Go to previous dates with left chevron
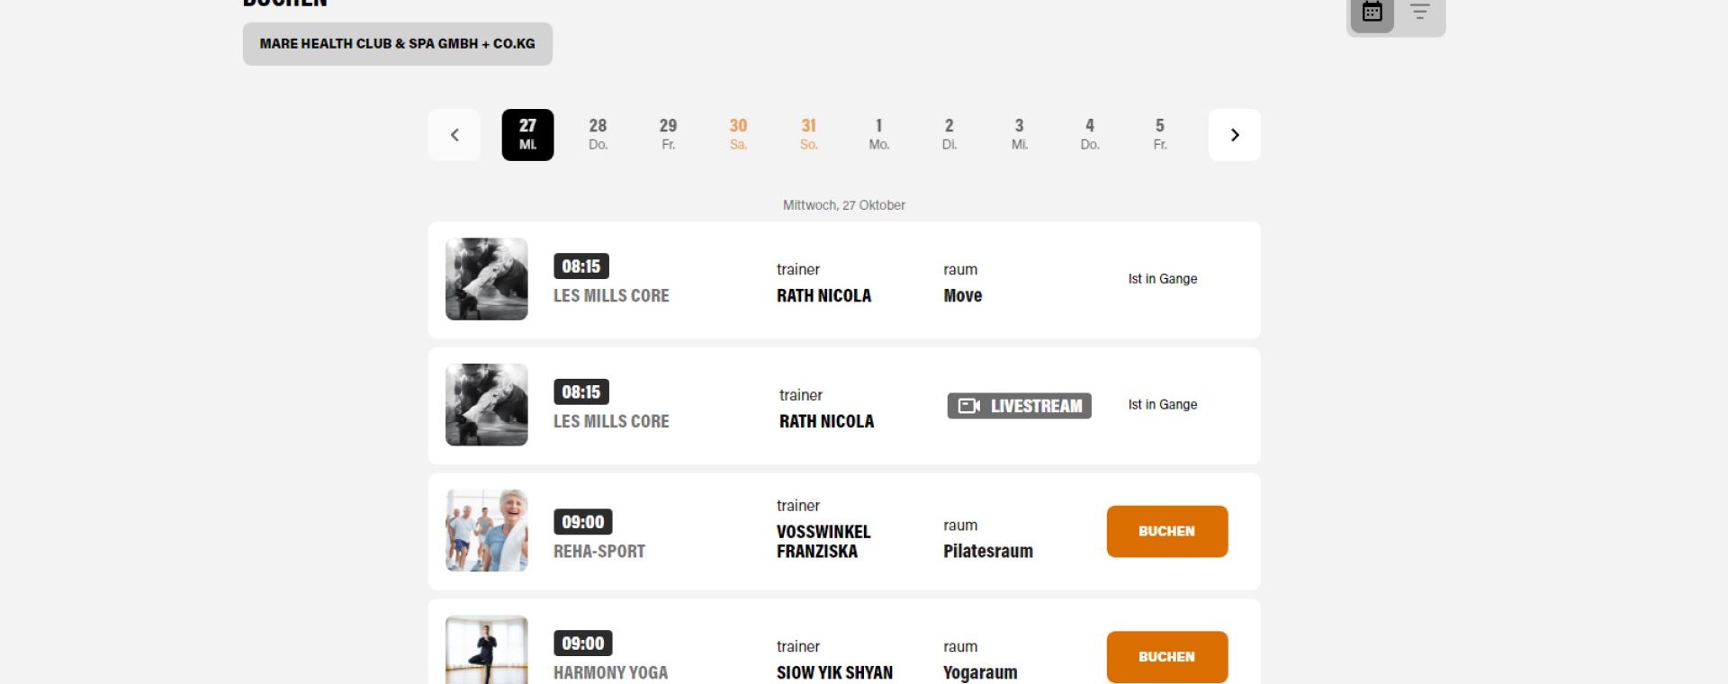Viewport: 1728px width, 684px height. pos(454,135)
